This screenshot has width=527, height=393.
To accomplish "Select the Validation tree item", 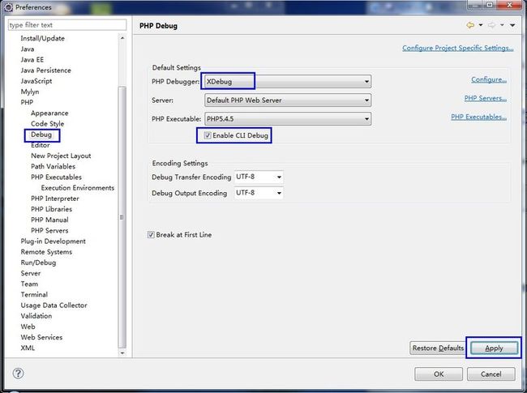I will click(36, 316).
